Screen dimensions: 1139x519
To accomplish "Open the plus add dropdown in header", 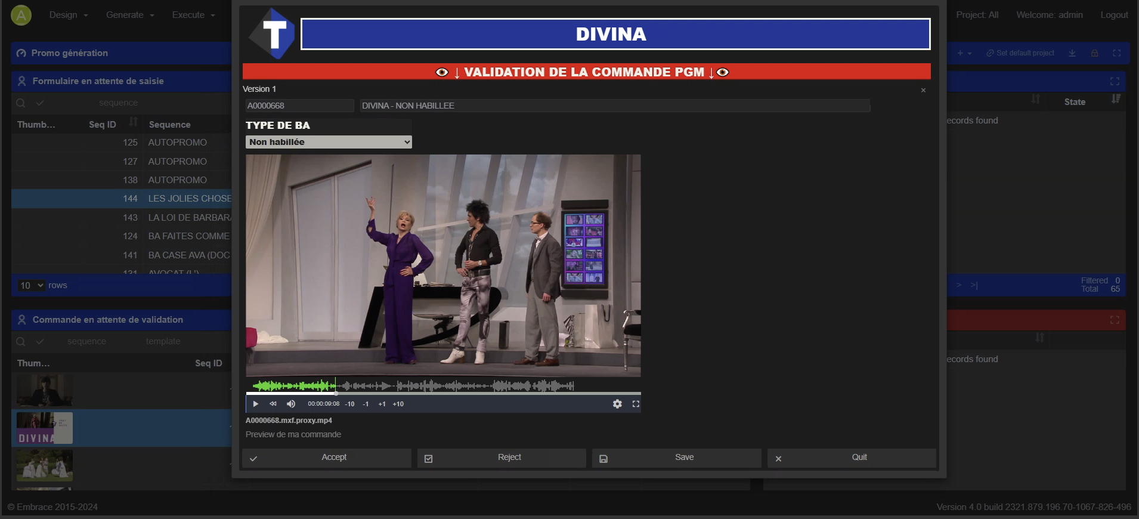I will (964, 53).
